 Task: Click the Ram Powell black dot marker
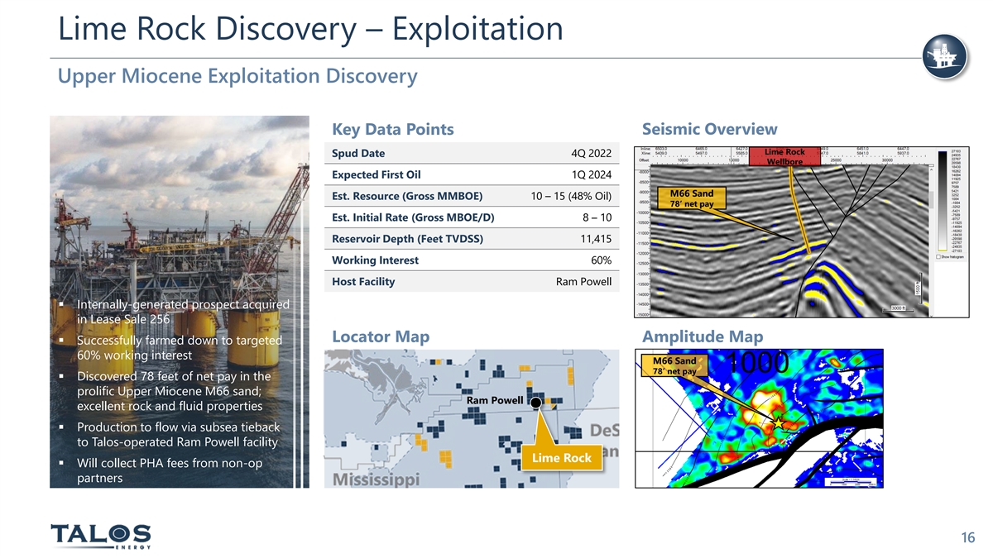(x=536, y=403)
